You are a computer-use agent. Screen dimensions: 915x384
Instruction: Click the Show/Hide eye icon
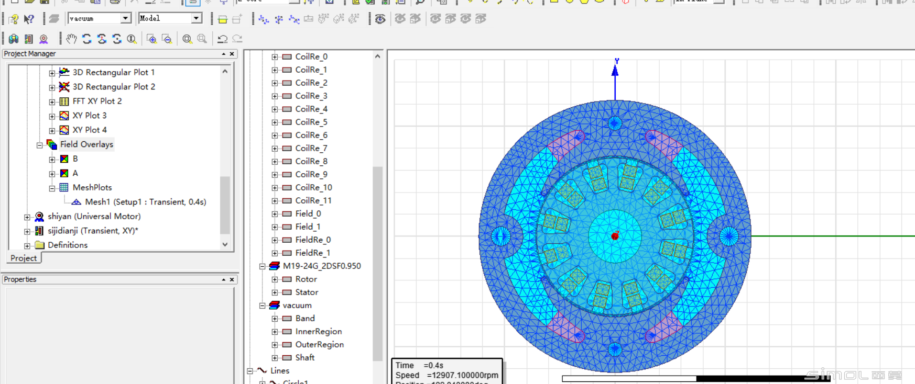(380, 19)
